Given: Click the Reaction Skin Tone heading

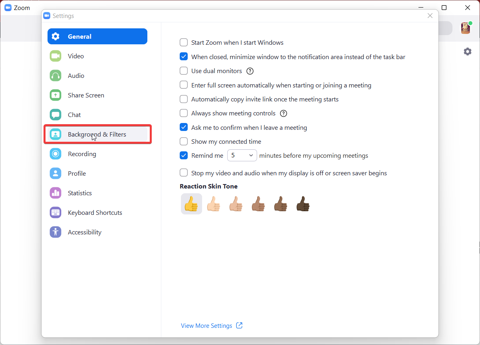Looking at the screenshot, I should [x=208, y=186].
